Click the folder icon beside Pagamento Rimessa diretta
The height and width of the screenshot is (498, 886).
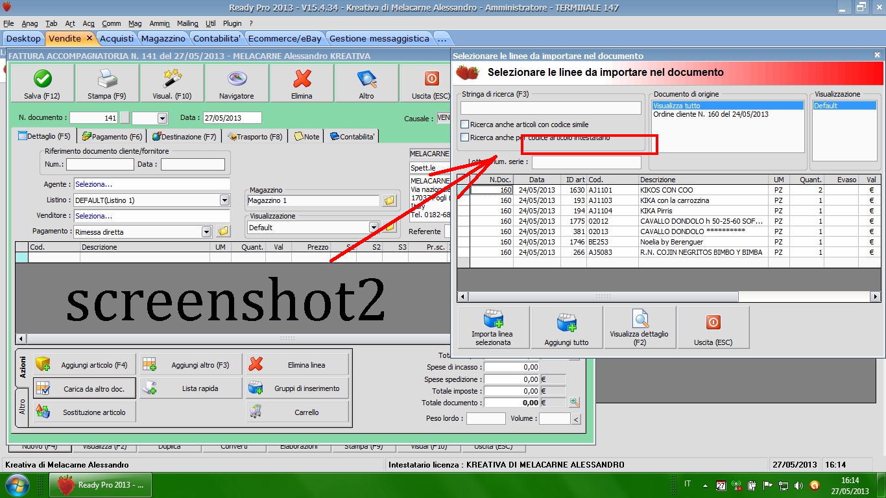tap(222, 231)
